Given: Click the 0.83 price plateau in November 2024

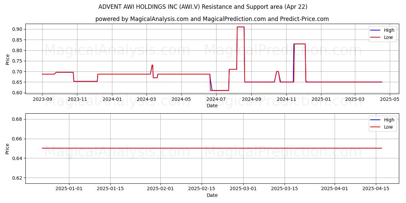Looking at the screenshot, I should click(299, 44).
